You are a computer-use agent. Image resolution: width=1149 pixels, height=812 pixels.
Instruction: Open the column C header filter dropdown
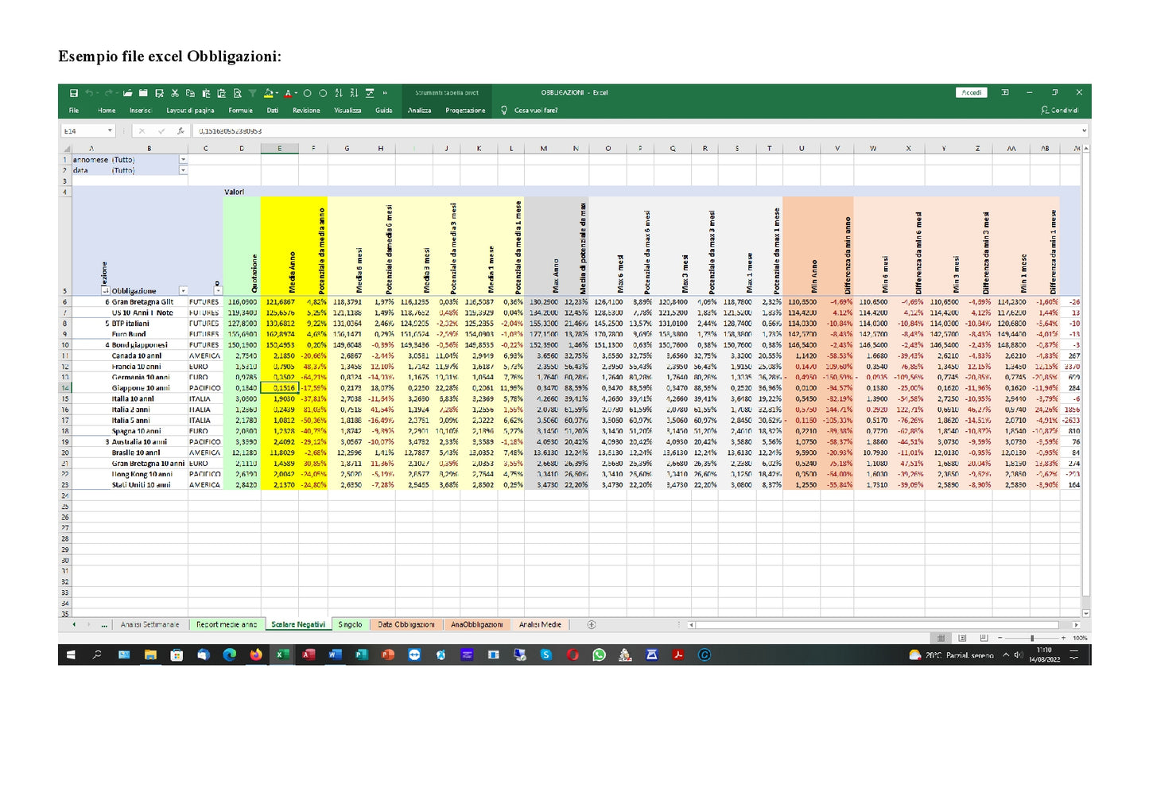pos(219,291)
